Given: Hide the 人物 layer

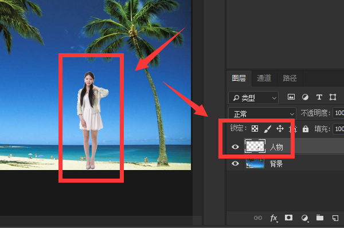Looking at the screenshot, I should (x=234, y=147).
